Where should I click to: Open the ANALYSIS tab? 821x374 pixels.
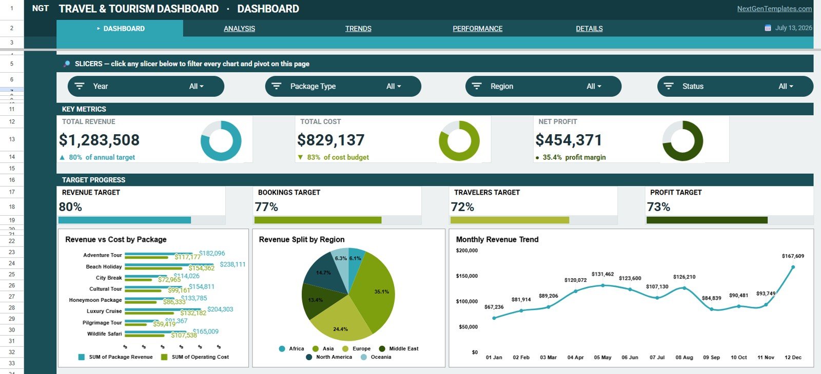(x=239, y=29)
